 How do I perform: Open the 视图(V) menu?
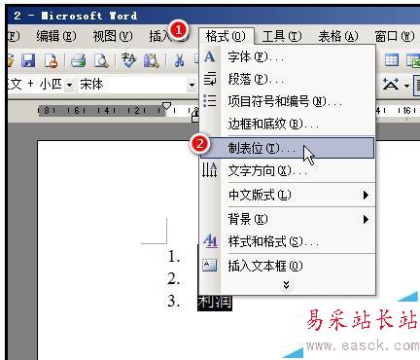point(113,36)
